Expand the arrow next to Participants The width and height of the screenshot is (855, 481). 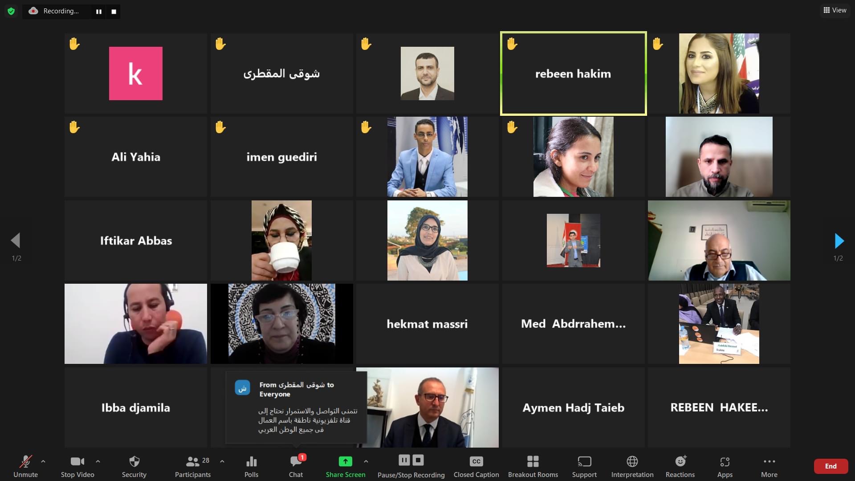tap(222, 461)
